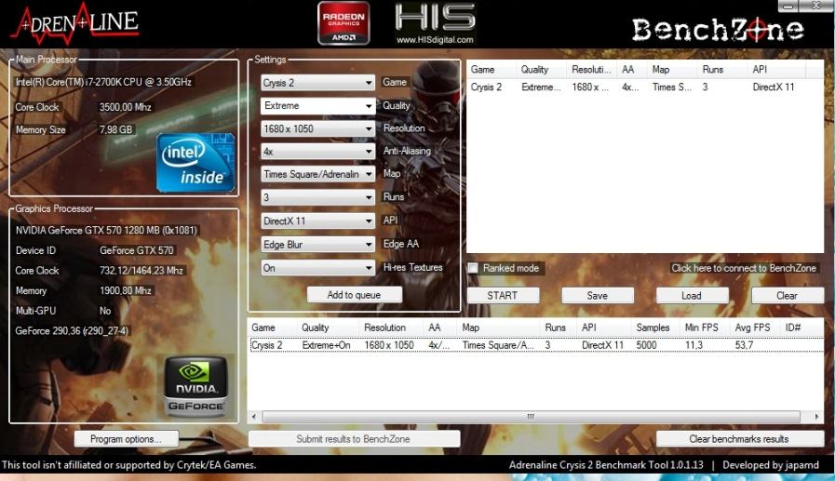Click the Save queue button
This screenshot has height=481, width=835.
tap(598, 295)
